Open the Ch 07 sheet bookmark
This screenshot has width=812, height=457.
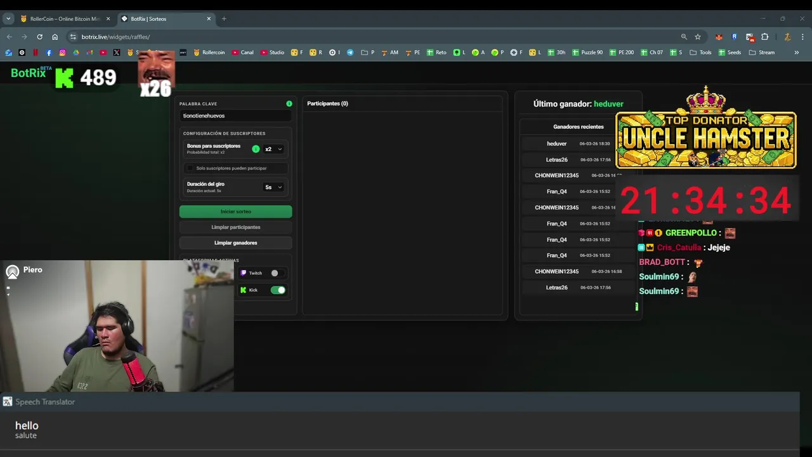tap(652, 53)
